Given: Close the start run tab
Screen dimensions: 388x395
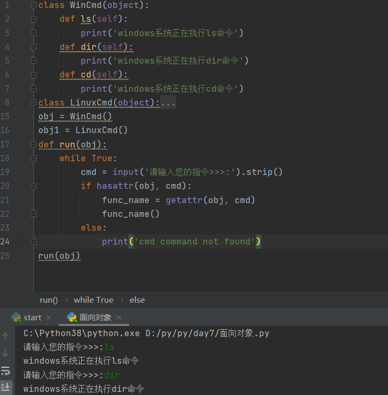Looking at the screenshot, I should coord(49,318).
